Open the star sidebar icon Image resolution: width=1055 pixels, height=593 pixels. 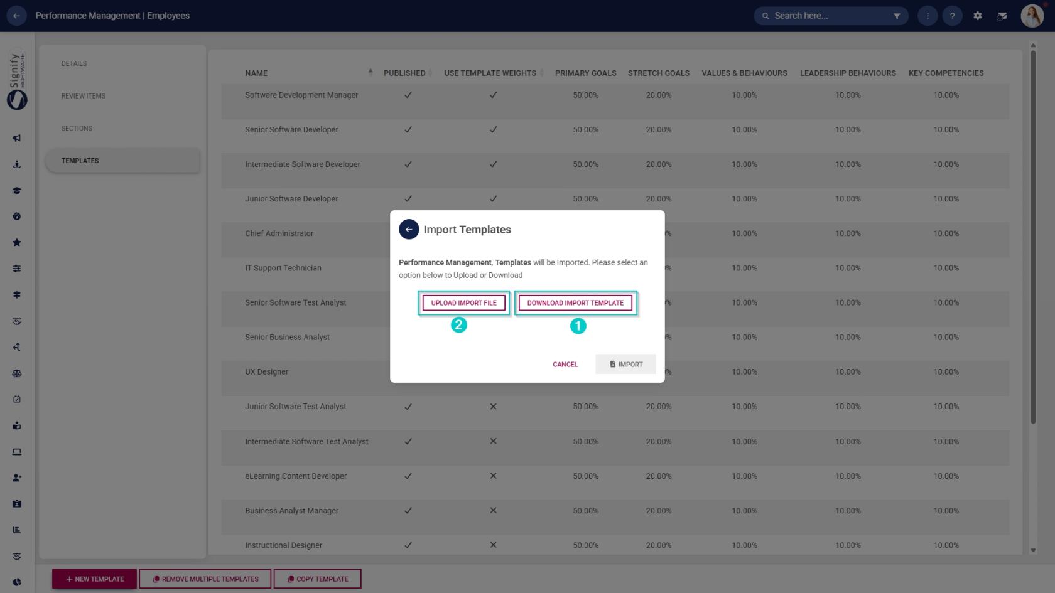(x=17, y=243)
